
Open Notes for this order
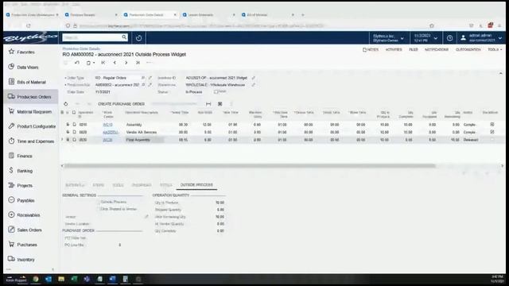(371, 49)
